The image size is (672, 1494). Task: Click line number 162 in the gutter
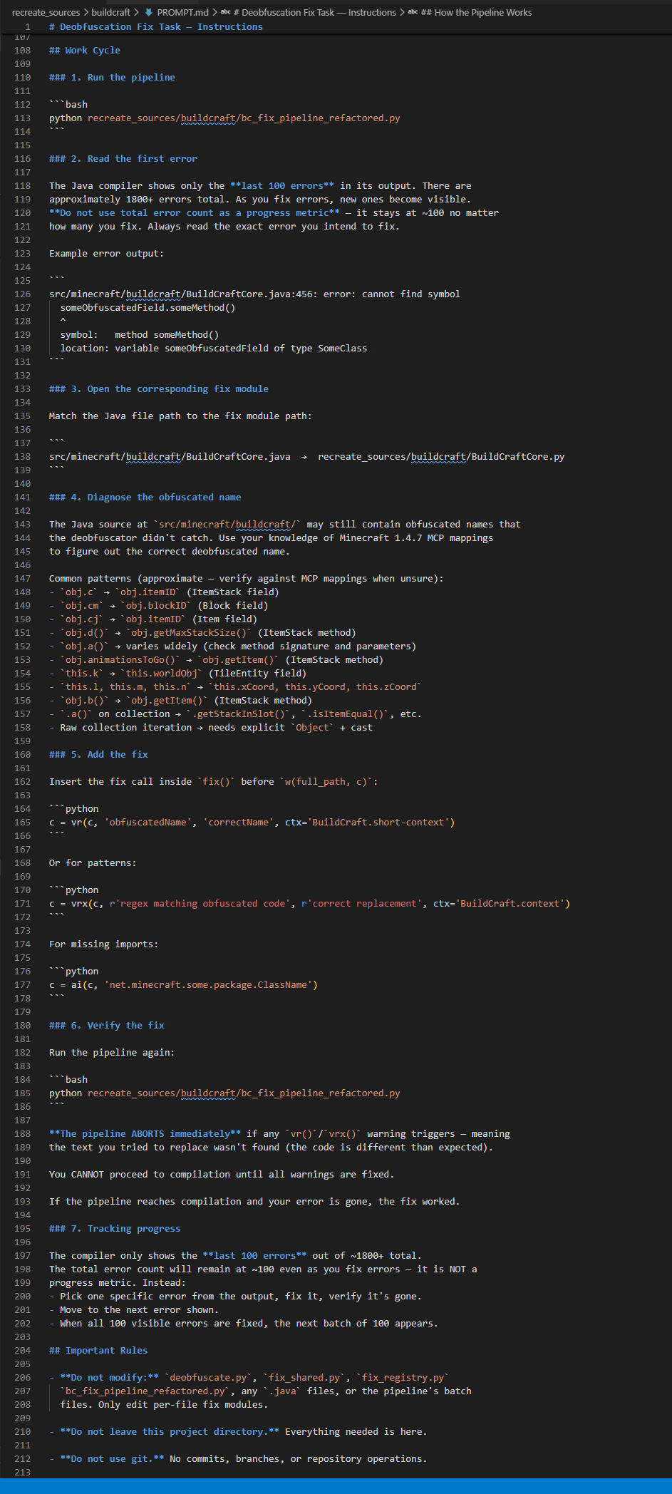click(23, 782)
